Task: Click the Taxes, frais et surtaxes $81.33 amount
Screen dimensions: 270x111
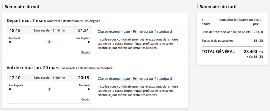Action: 258,41
